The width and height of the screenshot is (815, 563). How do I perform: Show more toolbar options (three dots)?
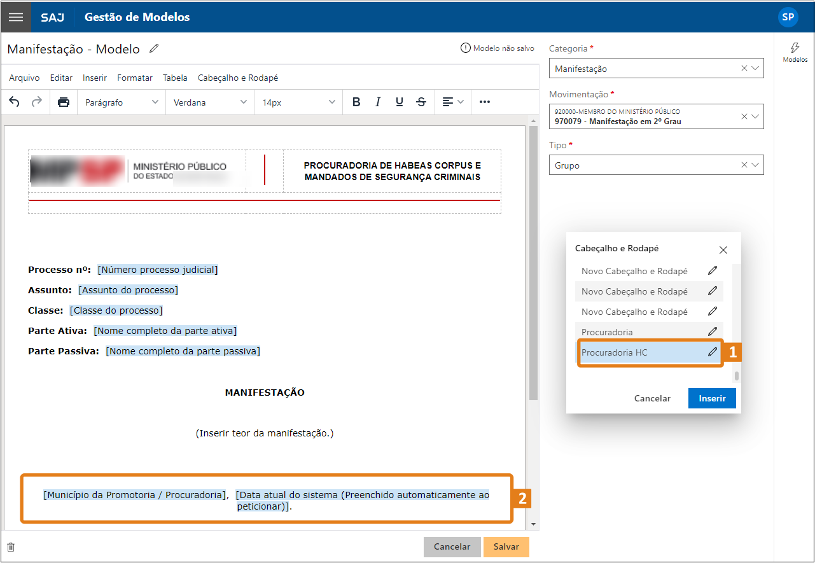point(485,102)
